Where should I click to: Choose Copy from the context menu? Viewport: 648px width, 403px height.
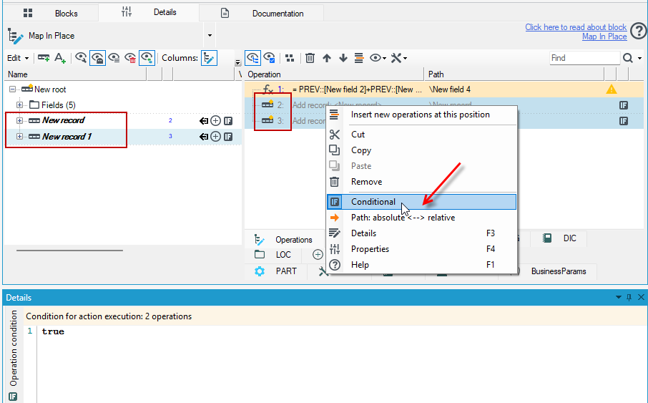click(x=421, y=150)
